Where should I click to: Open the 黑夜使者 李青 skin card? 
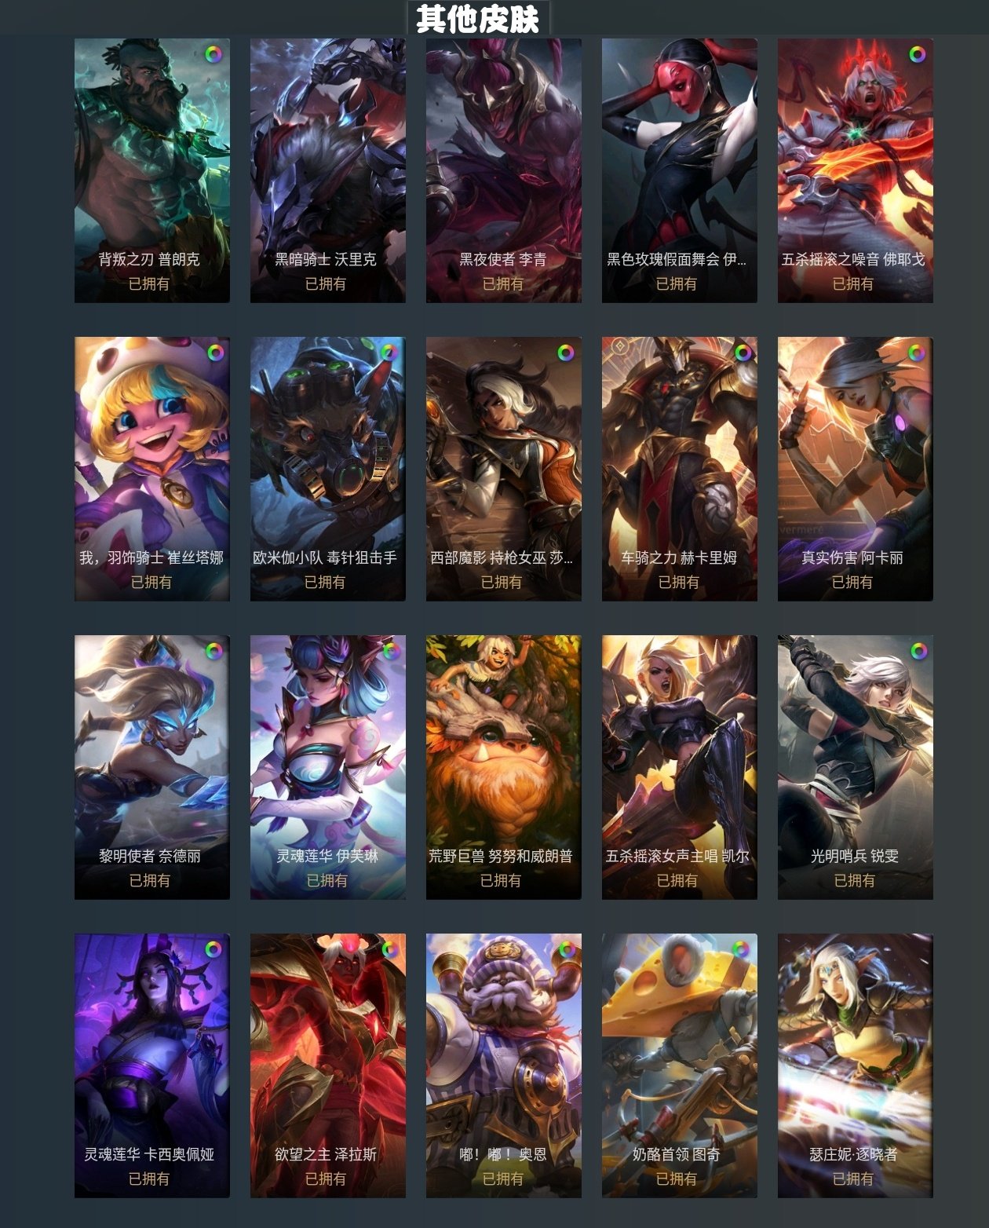504,170
